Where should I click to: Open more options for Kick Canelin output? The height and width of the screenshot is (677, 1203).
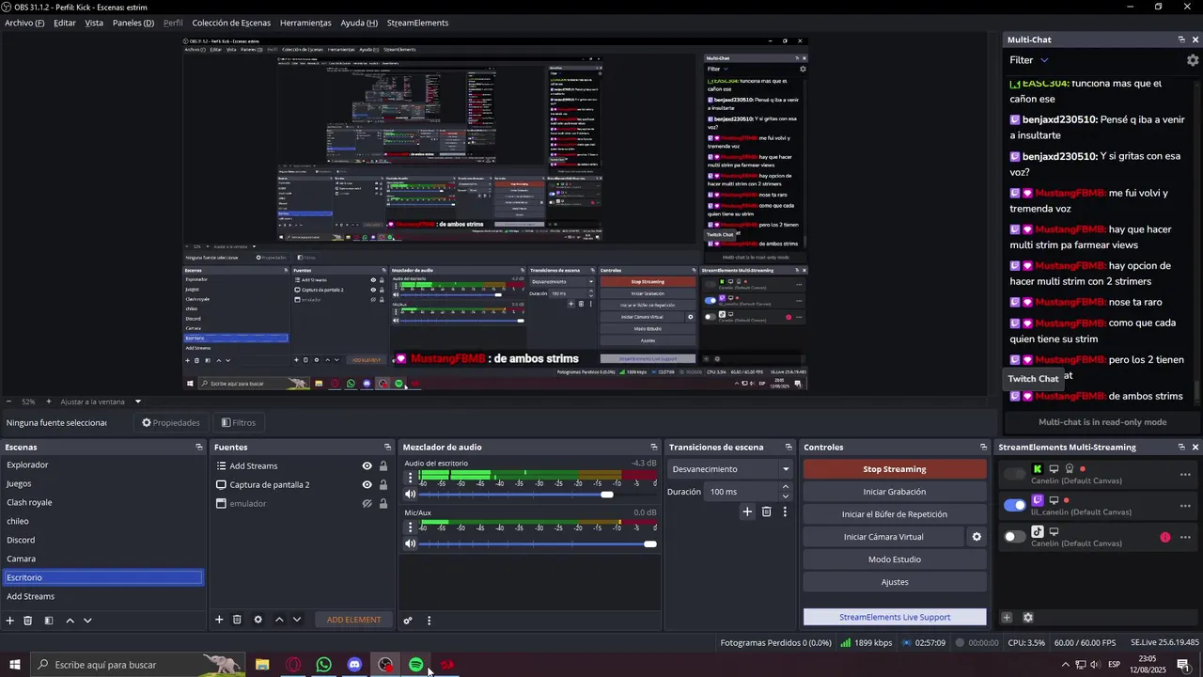coord(1185,475)
